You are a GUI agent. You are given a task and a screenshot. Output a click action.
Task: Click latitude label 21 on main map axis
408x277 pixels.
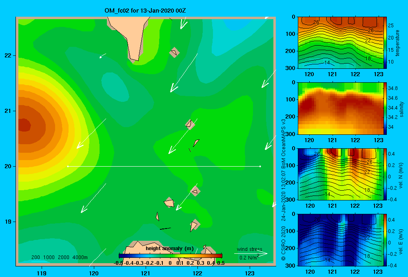[8, 111]
